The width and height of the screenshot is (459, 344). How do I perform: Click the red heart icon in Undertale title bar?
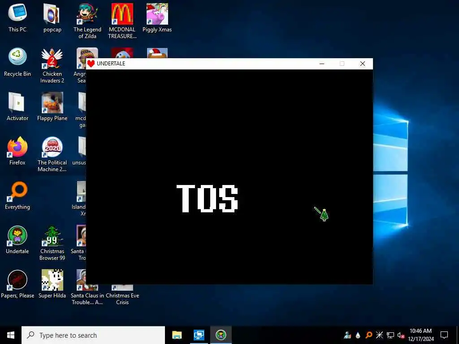91,64
